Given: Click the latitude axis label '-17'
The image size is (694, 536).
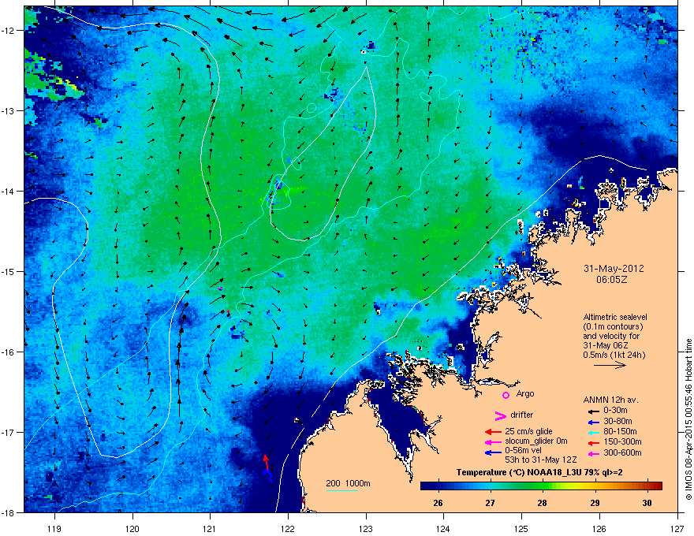Looking at the screenshot, I should (9, 432).
